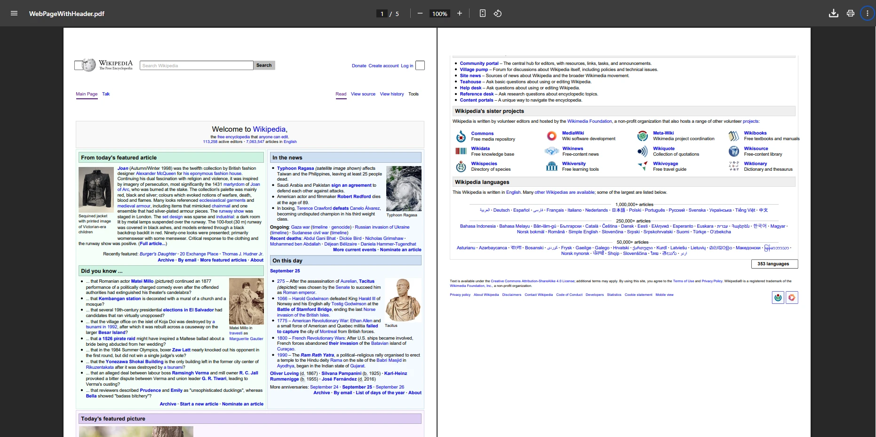Print the PDF document
This screenshot has width=876, height=437.
[x=850, y=13]
